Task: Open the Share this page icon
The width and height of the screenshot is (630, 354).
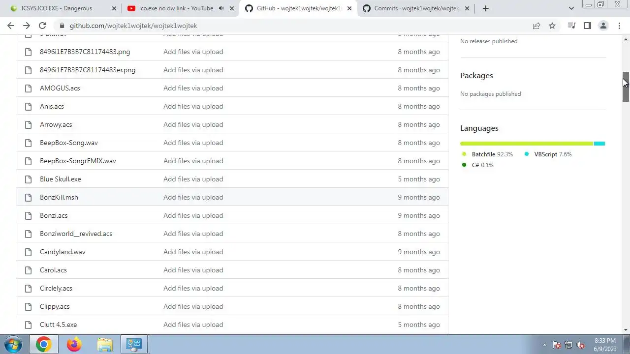Action: pyautogui.click(x=536, y=26)
